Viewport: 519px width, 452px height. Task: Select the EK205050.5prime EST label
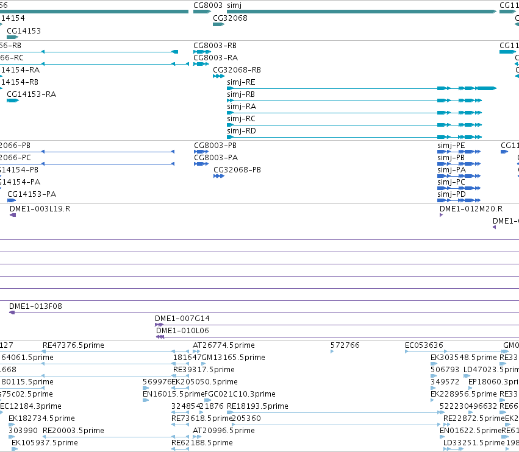204,382
